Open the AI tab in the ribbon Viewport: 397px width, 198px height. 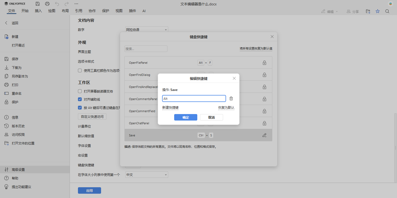144,11
